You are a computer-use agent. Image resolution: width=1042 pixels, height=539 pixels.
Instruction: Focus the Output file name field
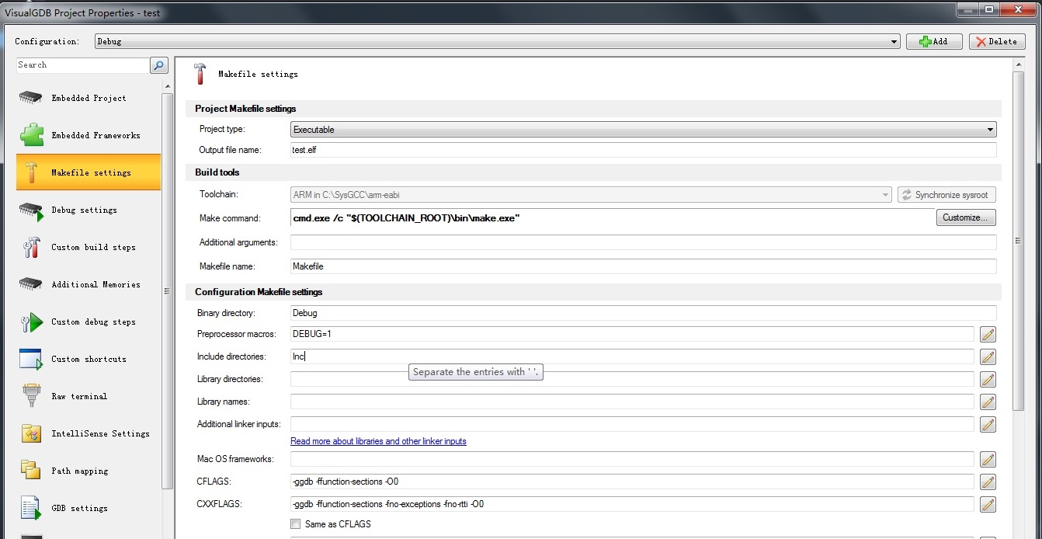(644, 150)
